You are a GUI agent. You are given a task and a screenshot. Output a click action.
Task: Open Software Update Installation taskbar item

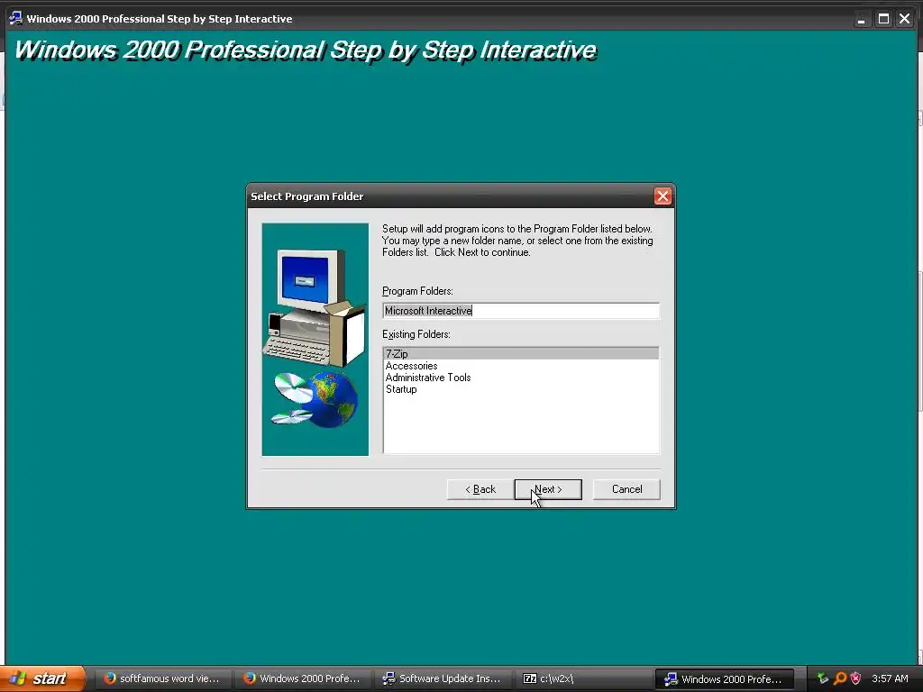pos(443,678)
